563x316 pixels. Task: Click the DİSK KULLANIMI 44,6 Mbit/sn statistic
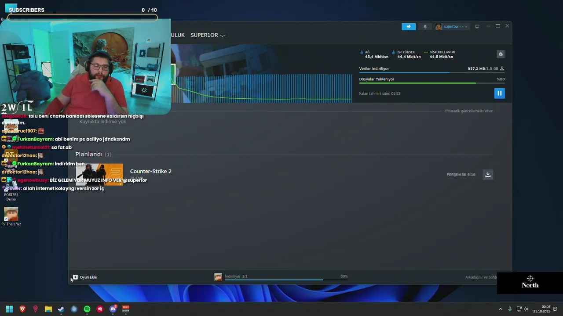[439, 54]
